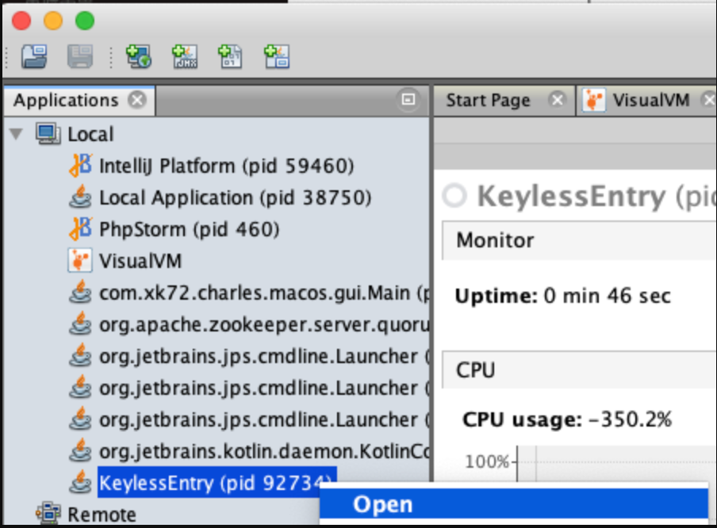The image size is (717, 528).
Task: Collapse the Local tree node
Action: 17,134
